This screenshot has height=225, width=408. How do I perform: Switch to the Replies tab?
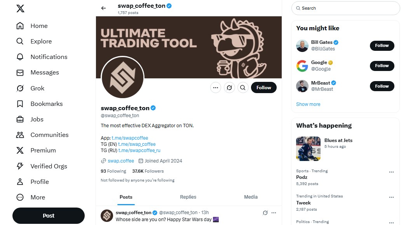(188, 197)
